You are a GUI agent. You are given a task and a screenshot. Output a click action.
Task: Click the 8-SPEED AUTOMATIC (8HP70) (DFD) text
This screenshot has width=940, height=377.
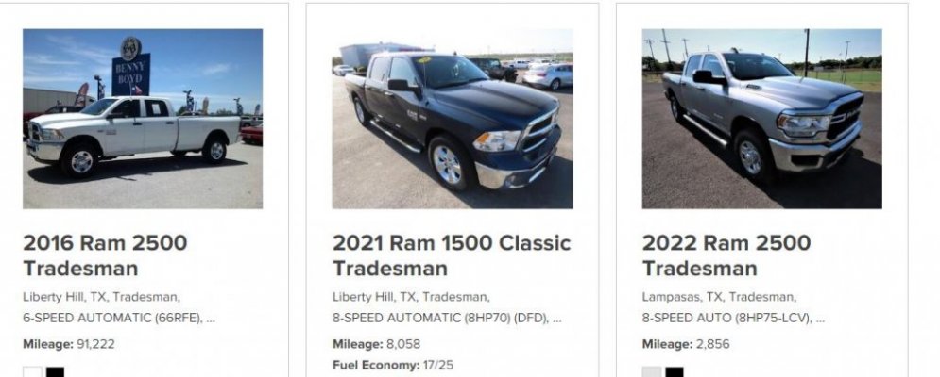click(x=440, y=319)
